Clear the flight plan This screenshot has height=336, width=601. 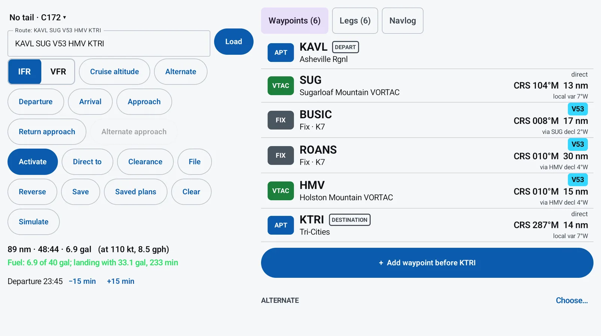coord(191,192)
